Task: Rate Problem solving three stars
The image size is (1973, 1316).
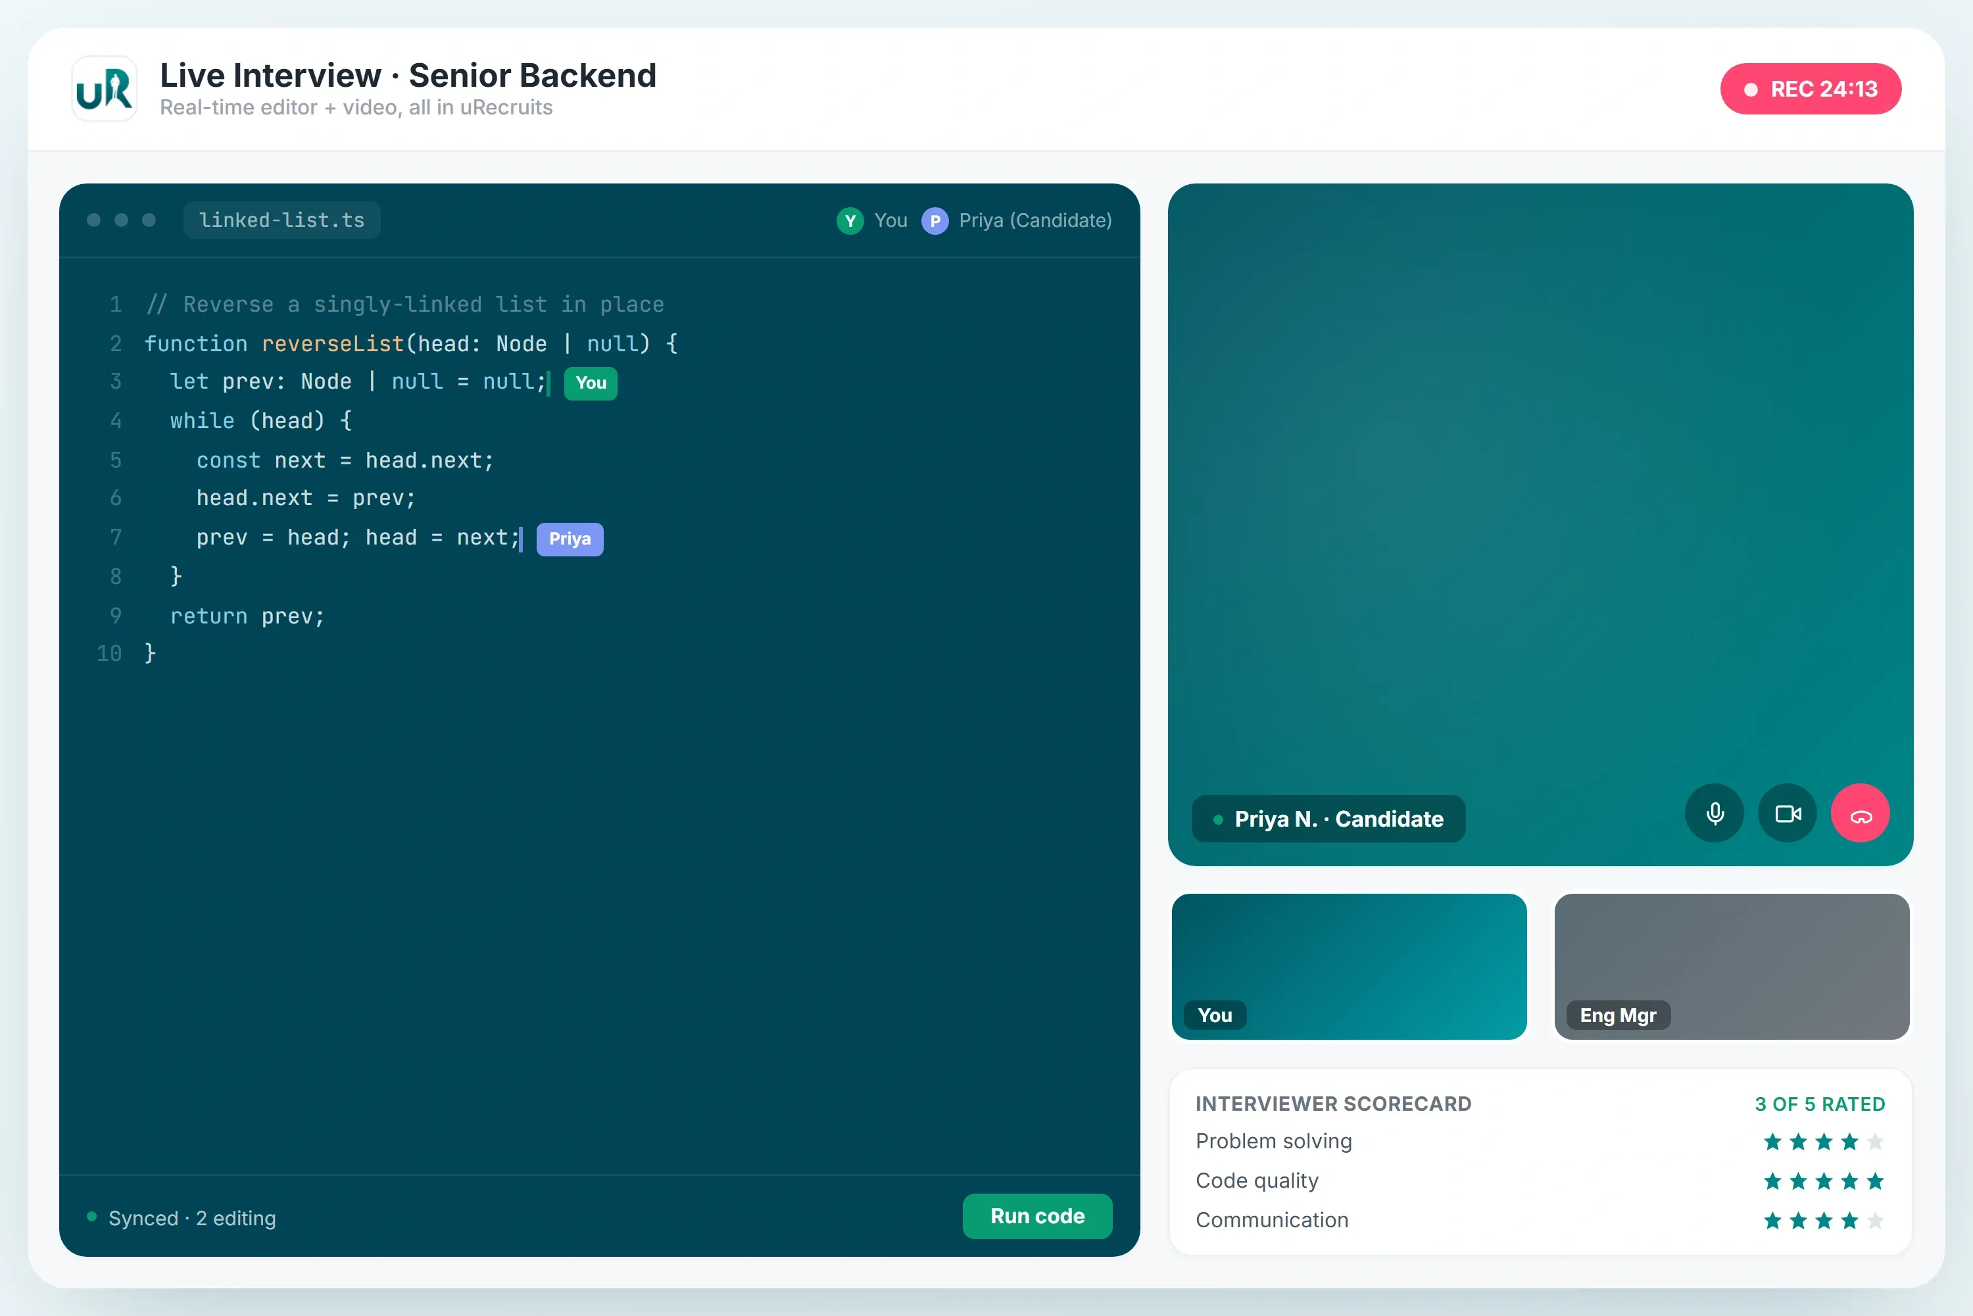Action: coord(1824,1142)
